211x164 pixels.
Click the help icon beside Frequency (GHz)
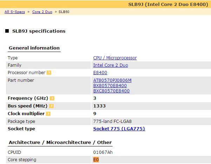click(x=52, y=98)
